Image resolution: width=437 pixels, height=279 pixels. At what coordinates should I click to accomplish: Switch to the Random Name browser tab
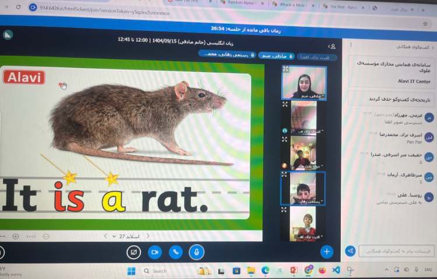pos(241,3)
